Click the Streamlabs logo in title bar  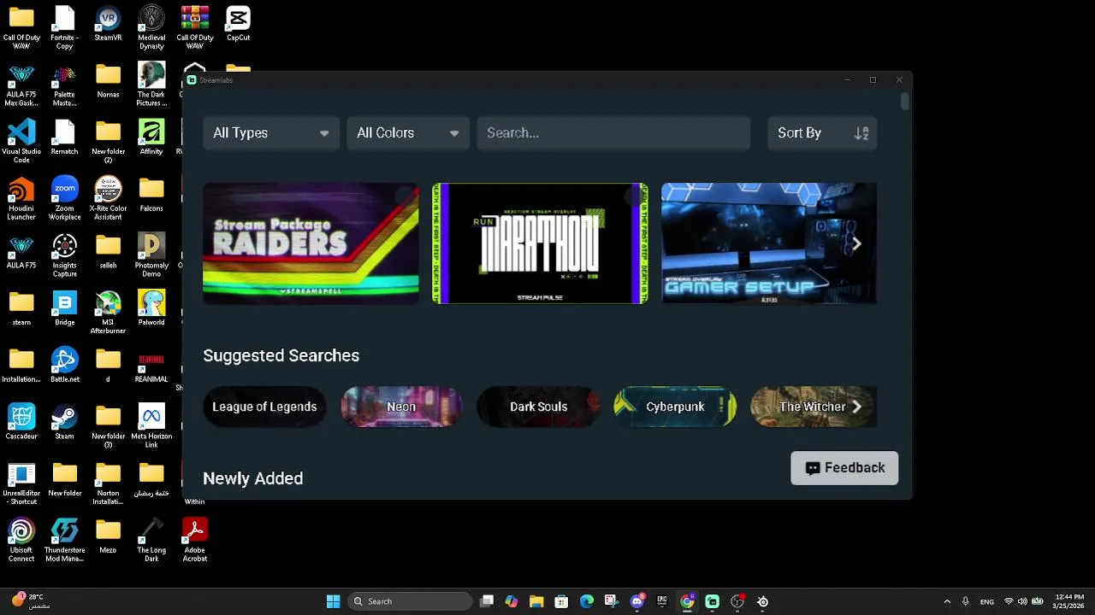click(192, 80)
